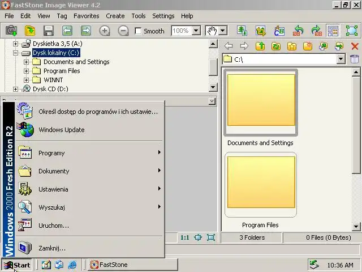Click the recycle bin icon beside path box

(355, 59)
